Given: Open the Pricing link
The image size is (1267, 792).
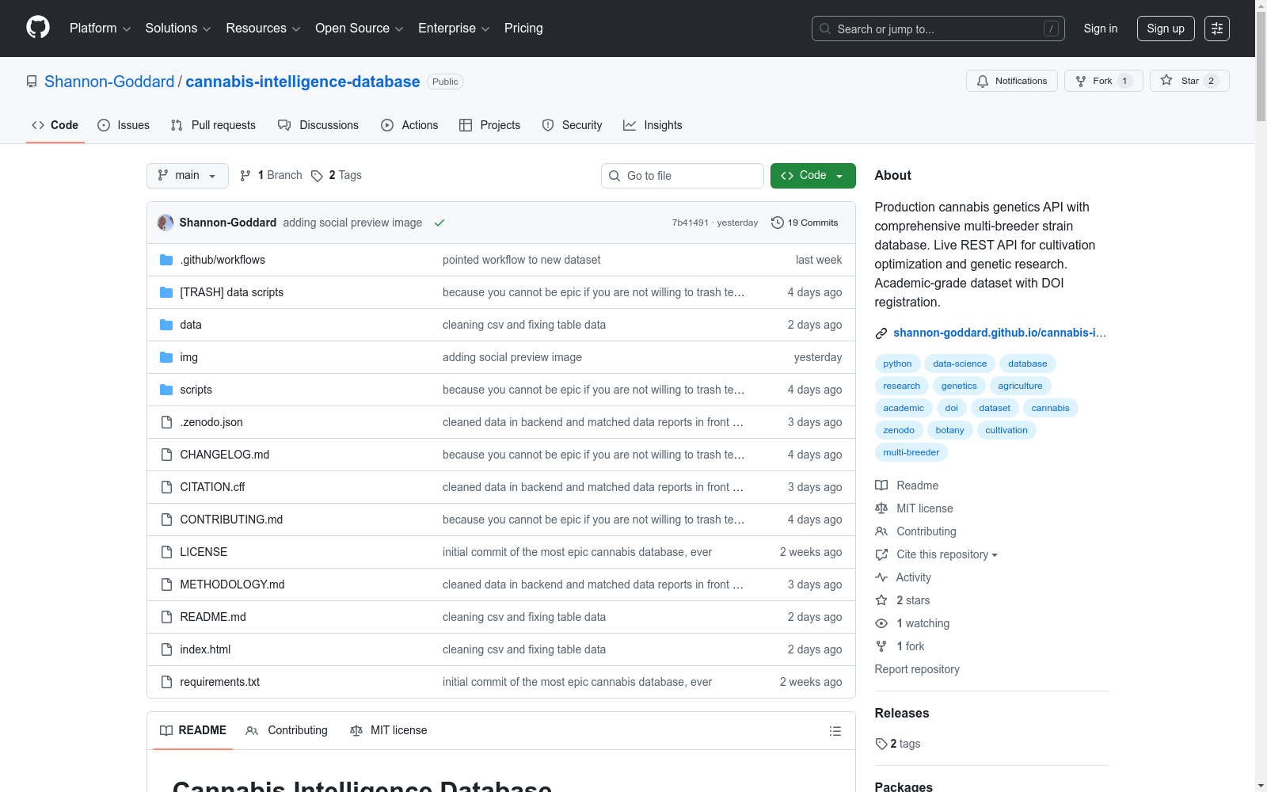Looking at the screenshot, I should (x=523, y=29).
